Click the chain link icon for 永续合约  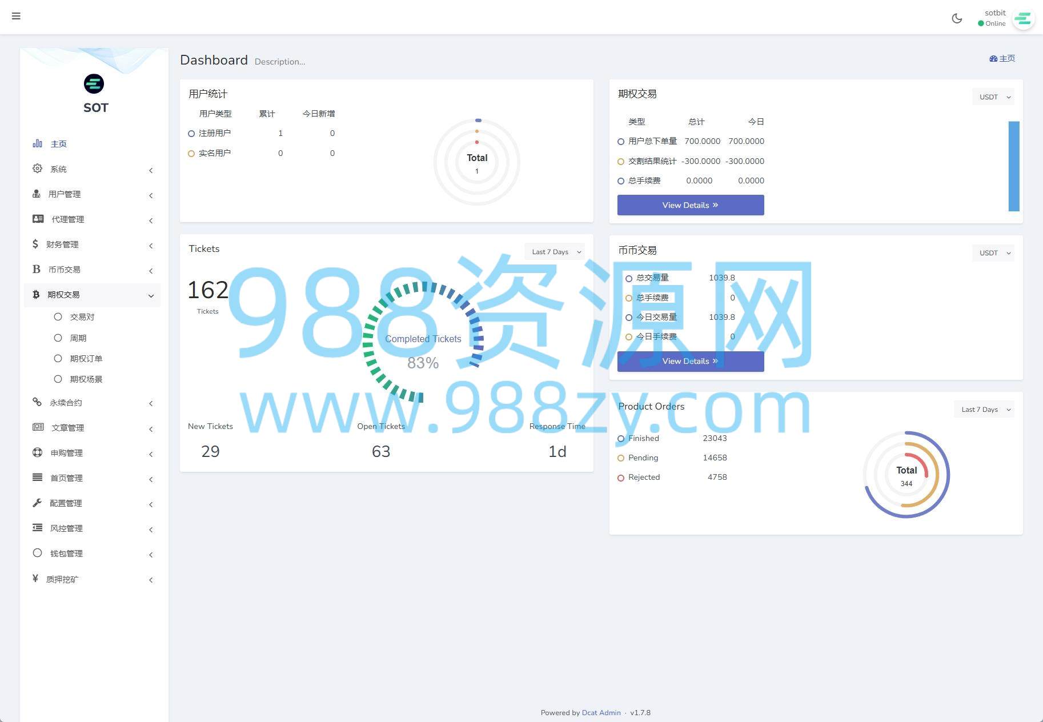(x=37, y=402)
